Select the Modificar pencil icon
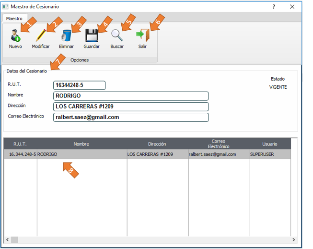313x249 pixels. 41,36
